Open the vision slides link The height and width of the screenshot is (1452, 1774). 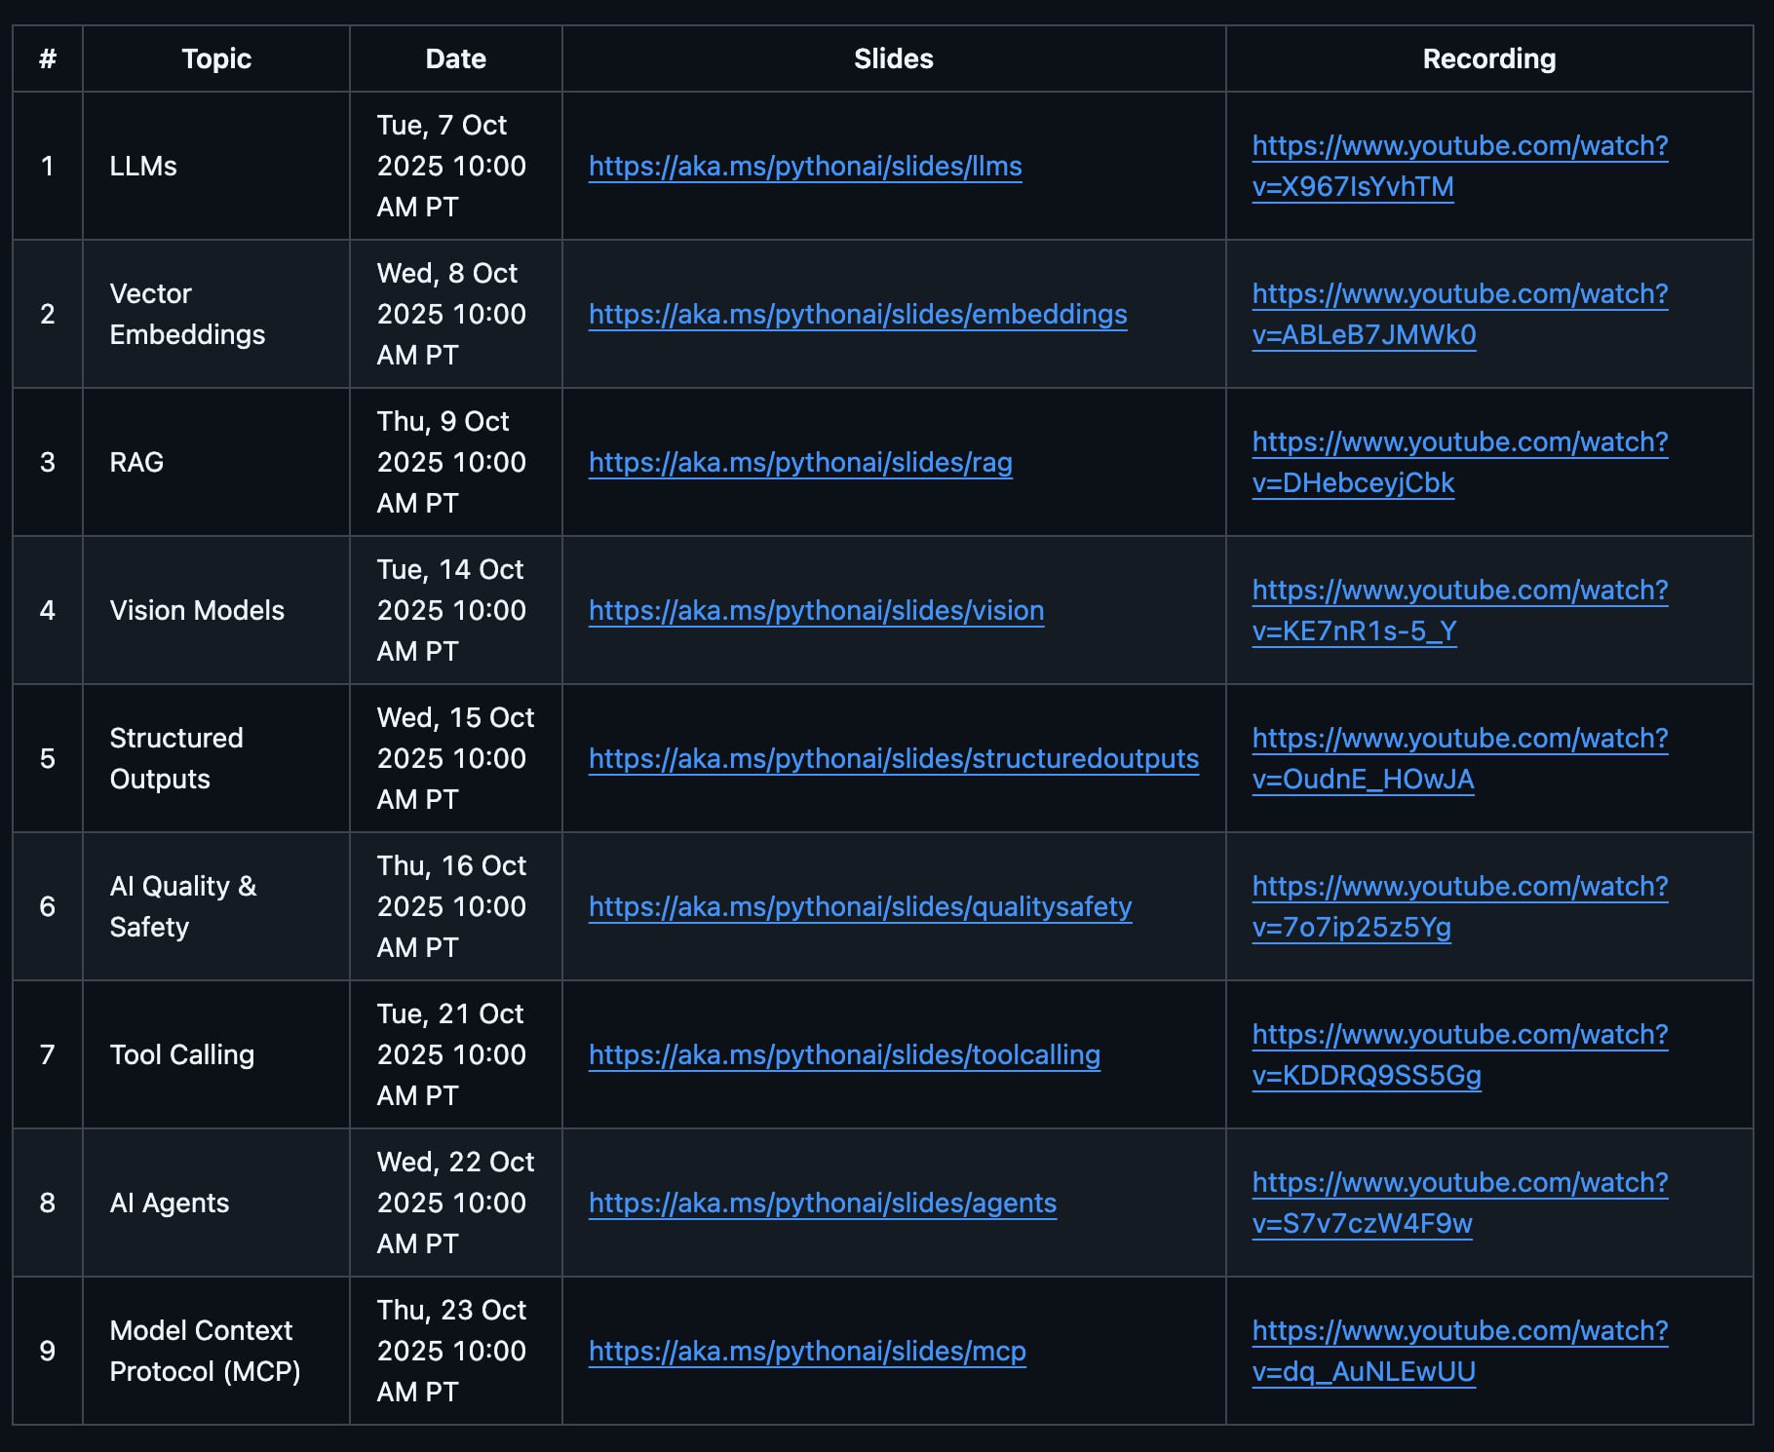point(816,611)
